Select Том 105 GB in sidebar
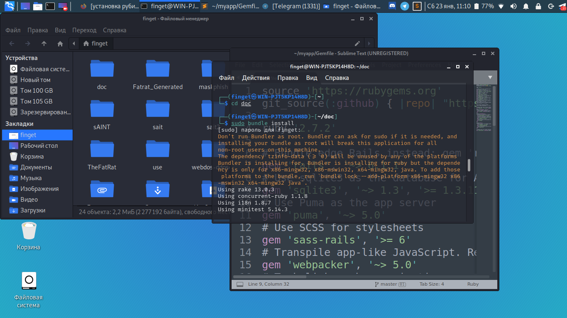567x318 pixels. (37, 101)
